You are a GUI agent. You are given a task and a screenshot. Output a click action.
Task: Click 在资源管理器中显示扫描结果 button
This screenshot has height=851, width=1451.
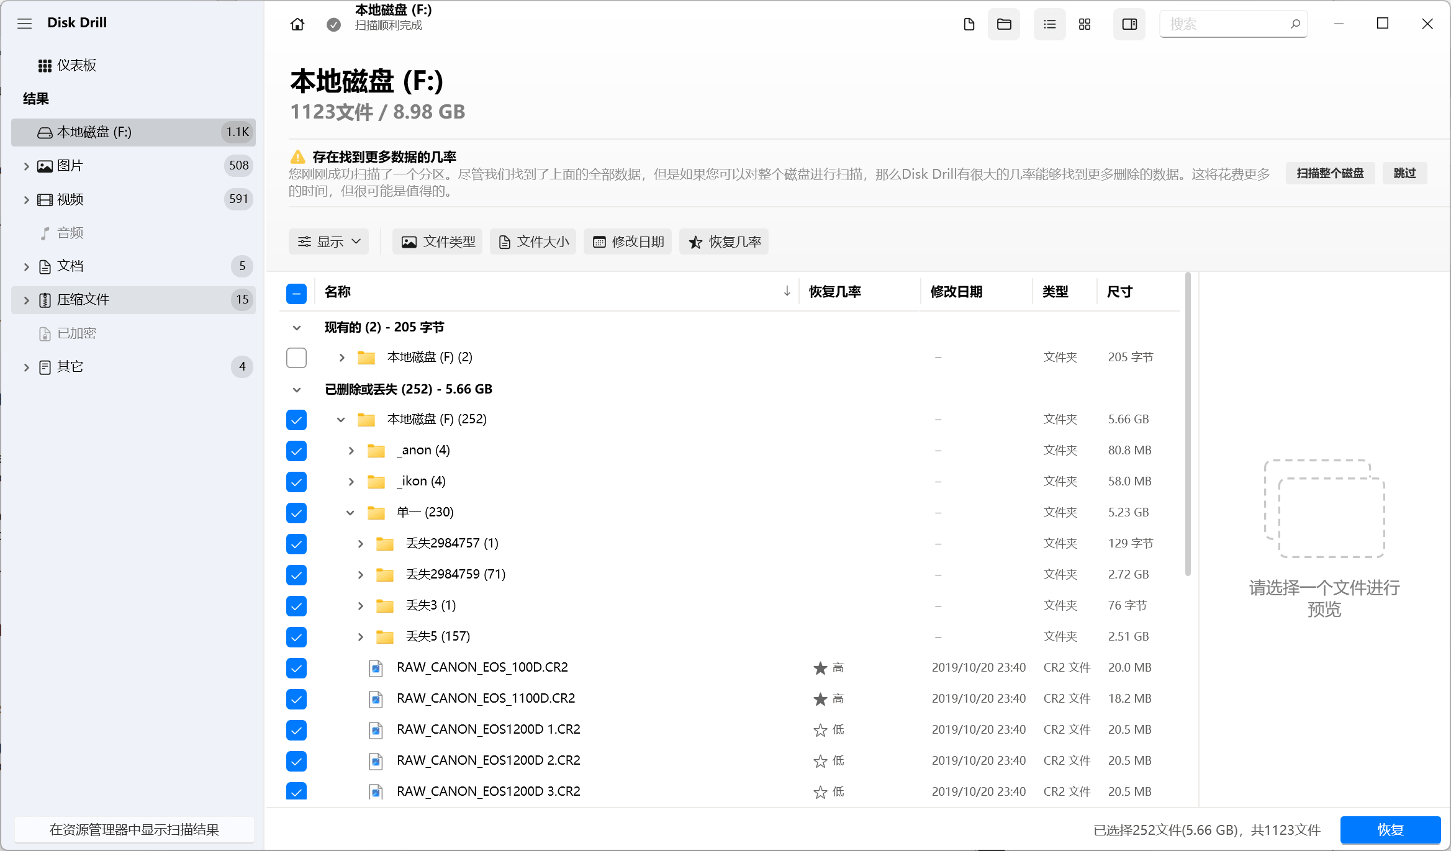[x=134, y=830]
